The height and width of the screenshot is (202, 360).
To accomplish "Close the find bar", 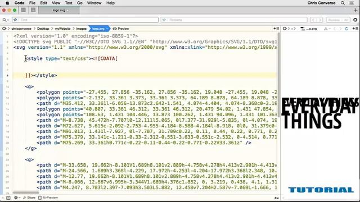I will tap(355, 20).
